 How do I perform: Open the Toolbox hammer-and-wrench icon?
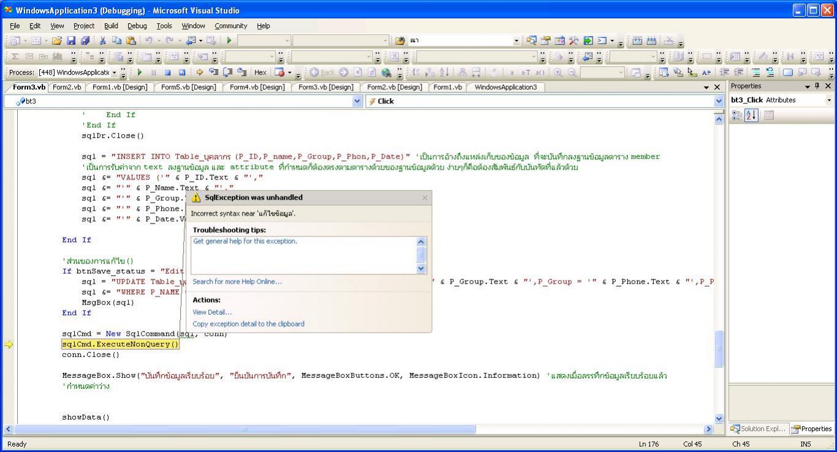click(574, 40)
